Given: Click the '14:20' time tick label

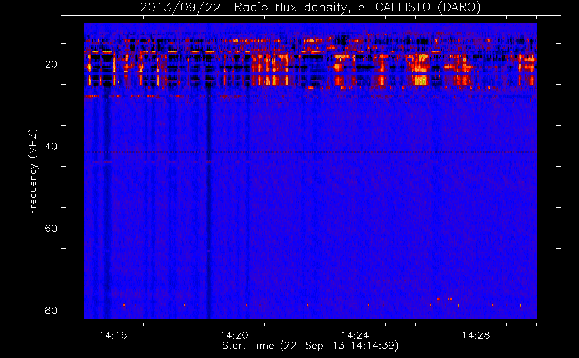Looking at the screenshot, I should [x=234, y=335].
